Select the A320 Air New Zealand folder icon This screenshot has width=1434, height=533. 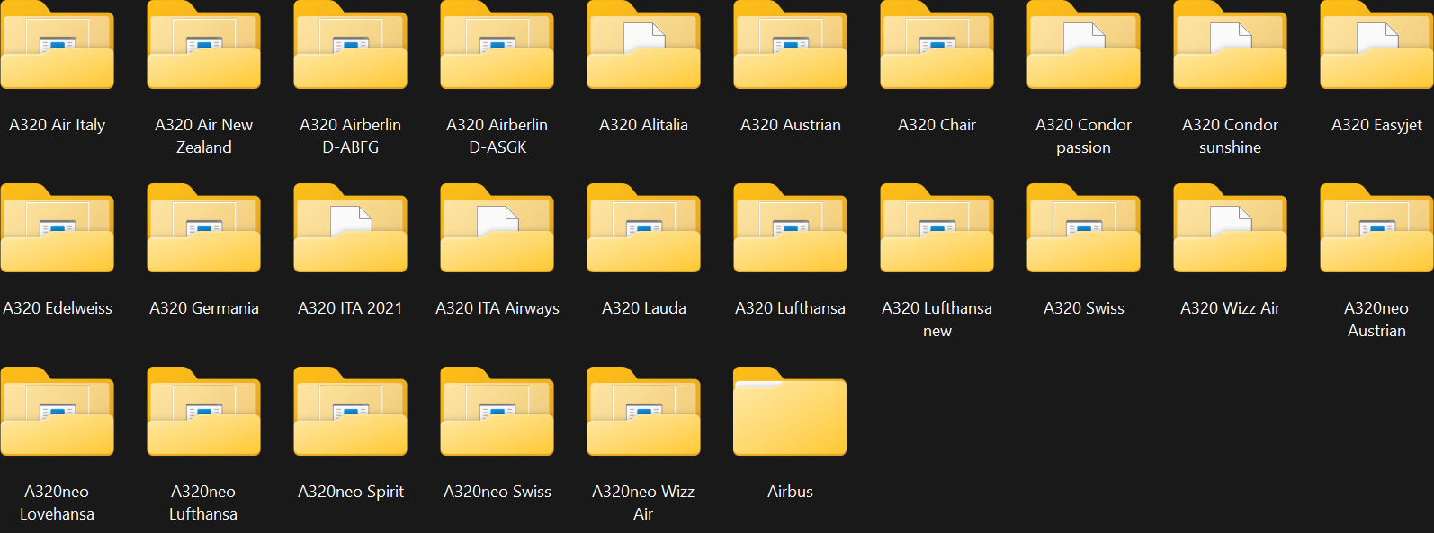tap(204, 45)
